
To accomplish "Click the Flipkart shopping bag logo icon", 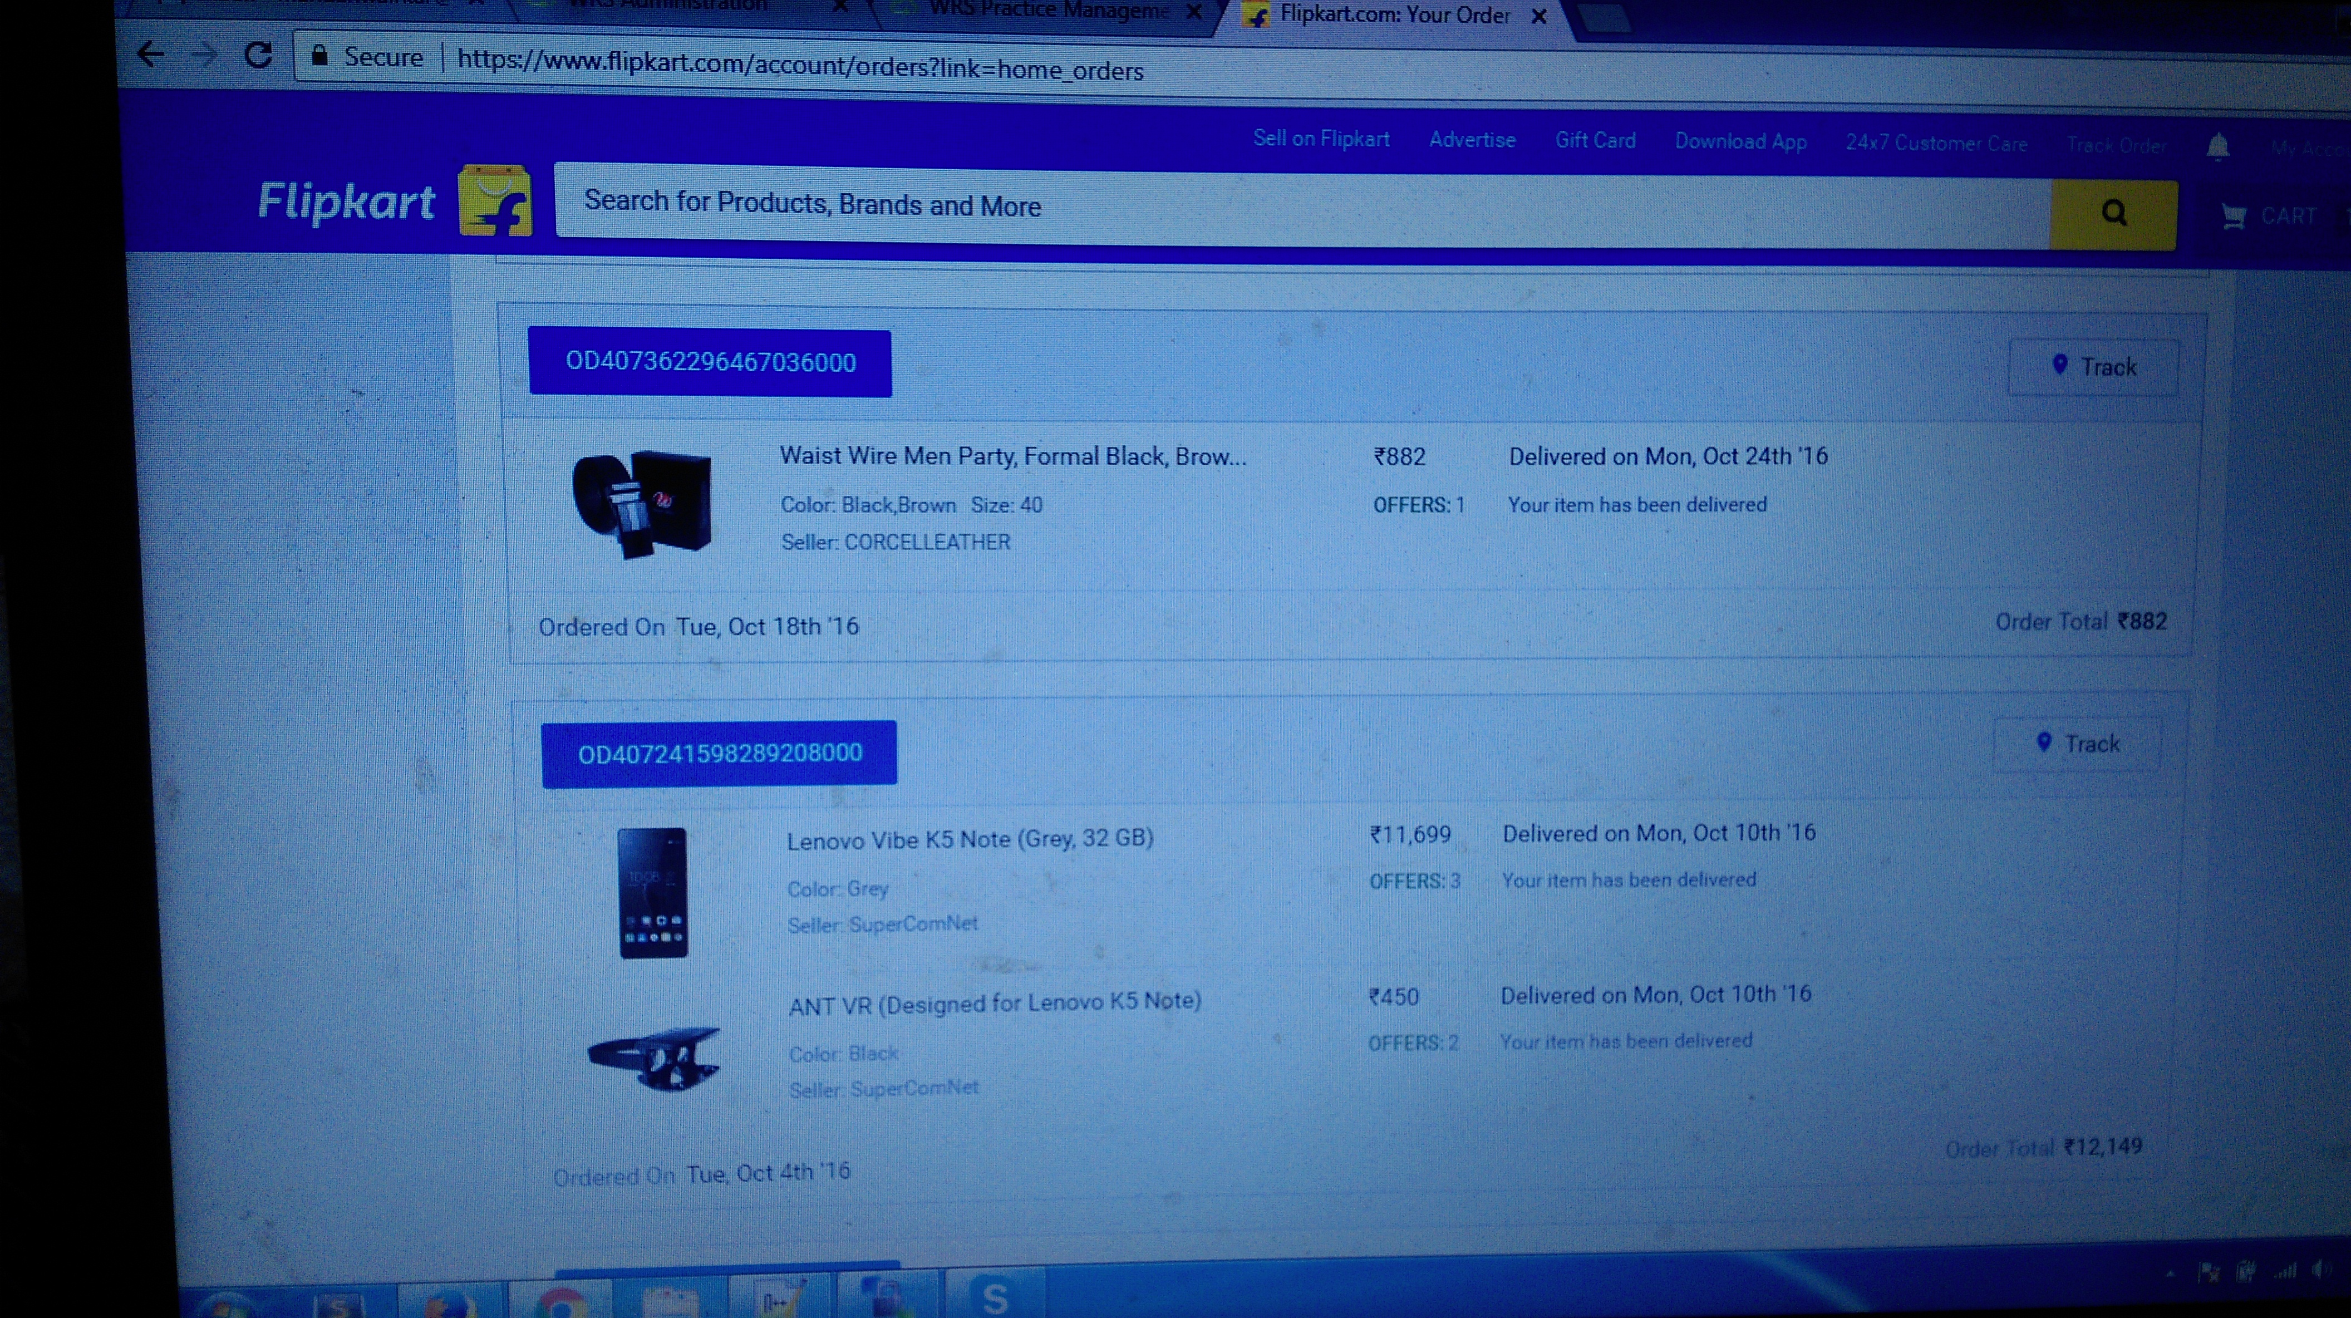I will click(x=495, y=201).
